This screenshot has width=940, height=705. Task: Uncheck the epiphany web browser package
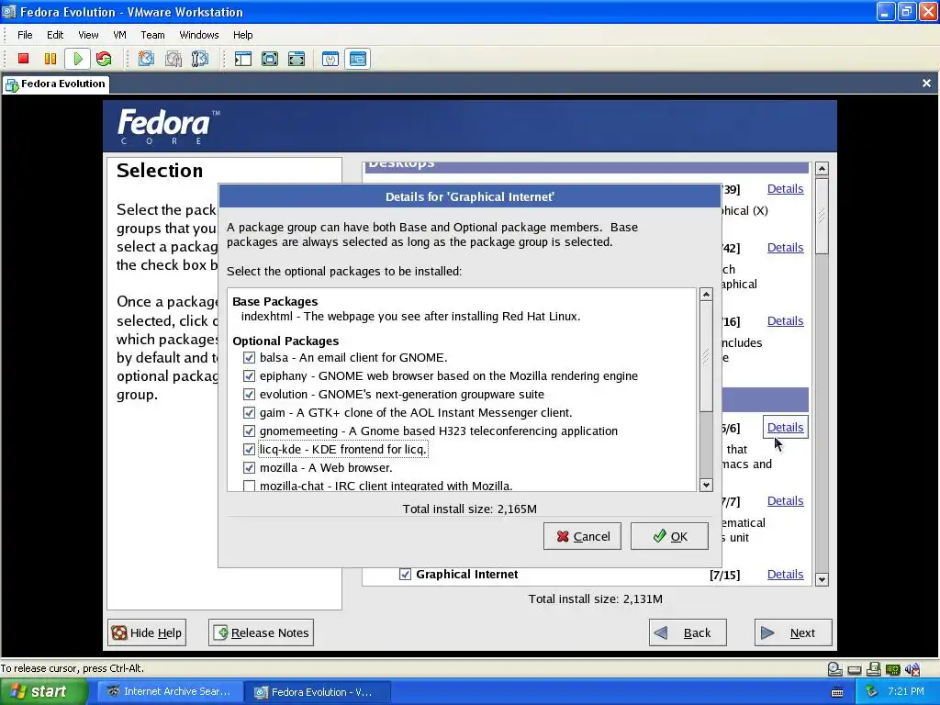[x=249, y=375]
